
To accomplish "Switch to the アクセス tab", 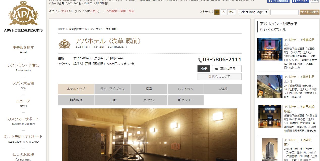I will coord(149,100).
